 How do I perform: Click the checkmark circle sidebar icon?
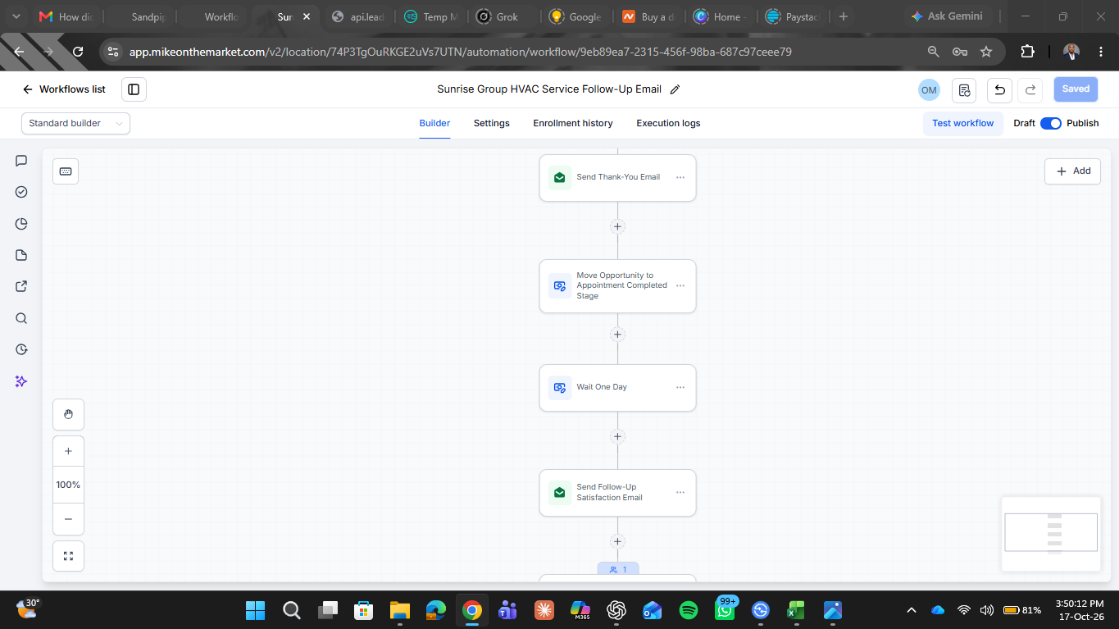click(x=21, y=192)
